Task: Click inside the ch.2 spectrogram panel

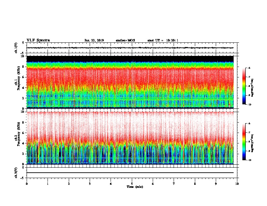Action: click(130, 138)
